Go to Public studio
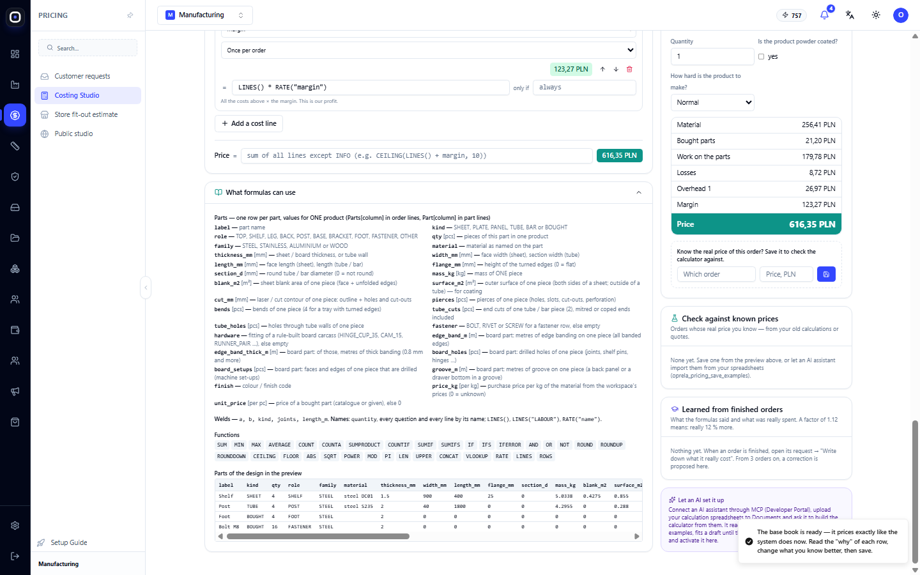Viewport: 920px width, 575px height. tap(88, 134)
